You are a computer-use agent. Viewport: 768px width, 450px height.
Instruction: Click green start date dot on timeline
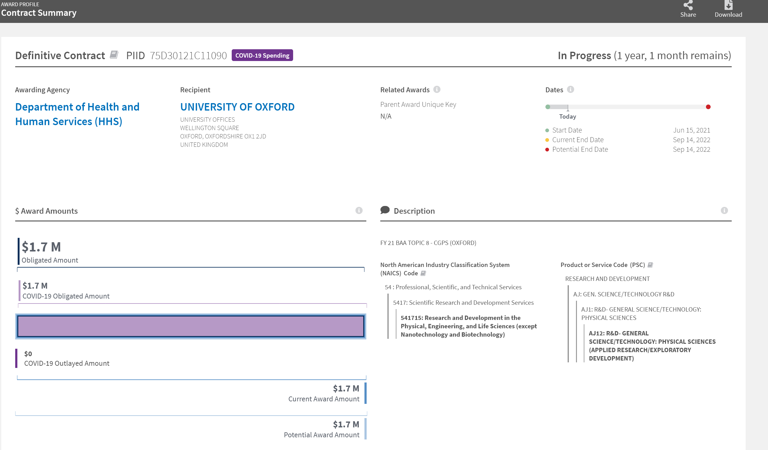coord(548,107)
